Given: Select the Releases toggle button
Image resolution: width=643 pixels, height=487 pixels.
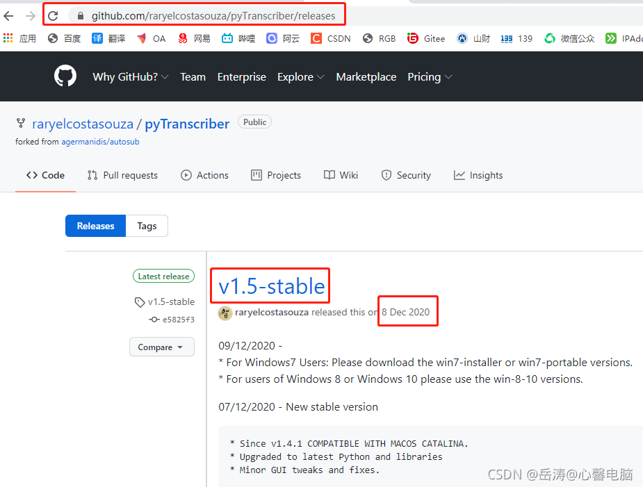Looking at the screenshot, I should click(x=95, y=226).
